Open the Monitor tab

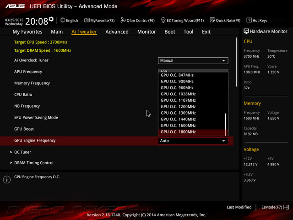click(x=146, y=32)
